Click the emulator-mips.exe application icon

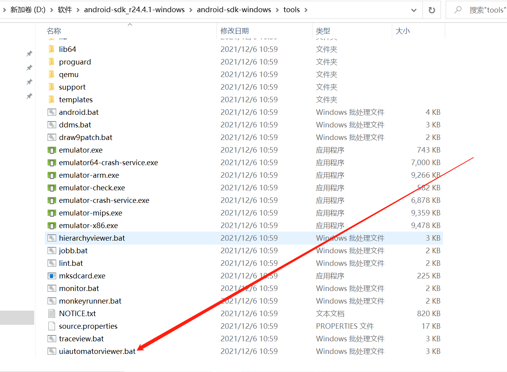[51, 213]
